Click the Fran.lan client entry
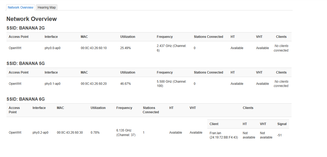The height and width of the screenshot is (157, 327). tap(224, 135)
